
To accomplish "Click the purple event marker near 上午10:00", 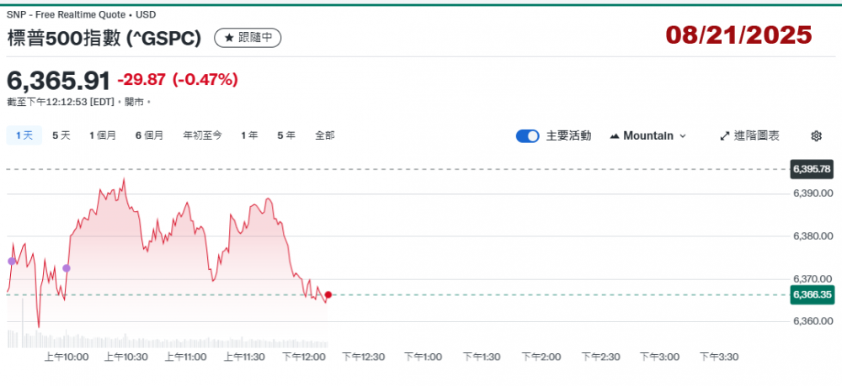I will point(67,268).
